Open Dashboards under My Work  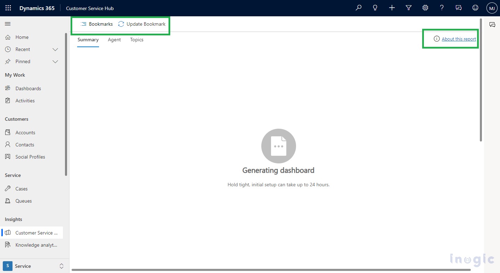pos(31,88)
